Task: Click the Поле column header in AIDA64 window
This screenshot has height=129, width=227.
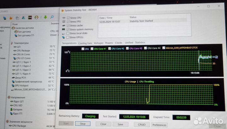Action: pyautogui.click(x=15, y=24)
